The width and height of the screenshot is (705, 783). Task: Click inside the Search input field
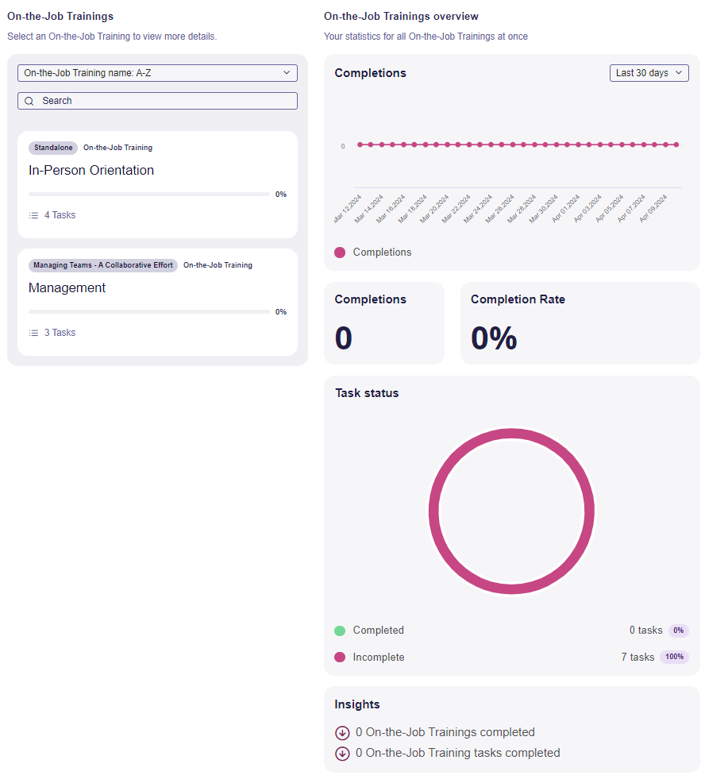point(157,101)
